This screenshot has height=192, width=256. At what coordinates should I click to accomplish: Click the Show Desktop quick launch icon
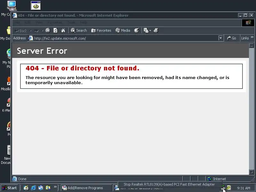tap(26, 188)
